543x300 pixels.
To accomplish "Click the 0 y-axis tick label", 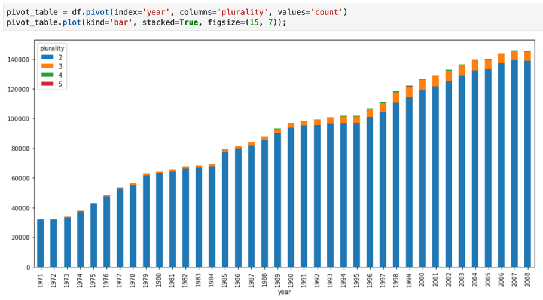I will pyautogui.click(x=29, y=267).
